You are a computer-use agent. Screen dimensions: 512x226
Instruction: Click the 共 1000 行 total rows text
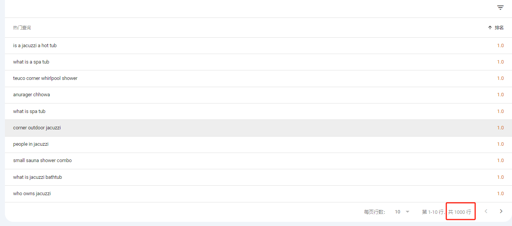(x=460, y=212)
